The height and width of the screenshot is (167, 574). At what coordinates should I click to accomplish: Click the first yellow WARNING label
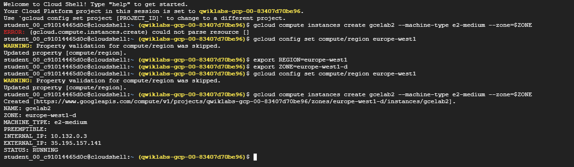18,46
